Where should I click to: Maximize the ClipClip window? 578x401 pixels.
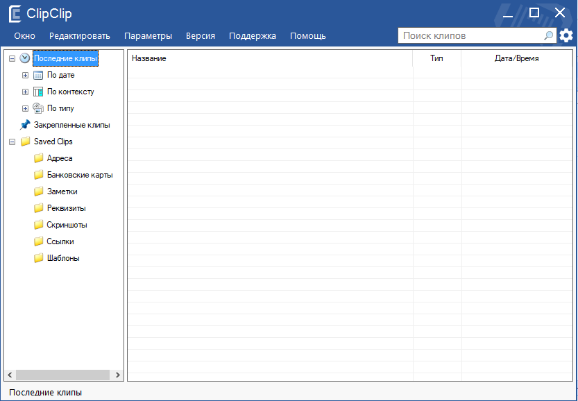pyautogui.click(x=534, y=13)
